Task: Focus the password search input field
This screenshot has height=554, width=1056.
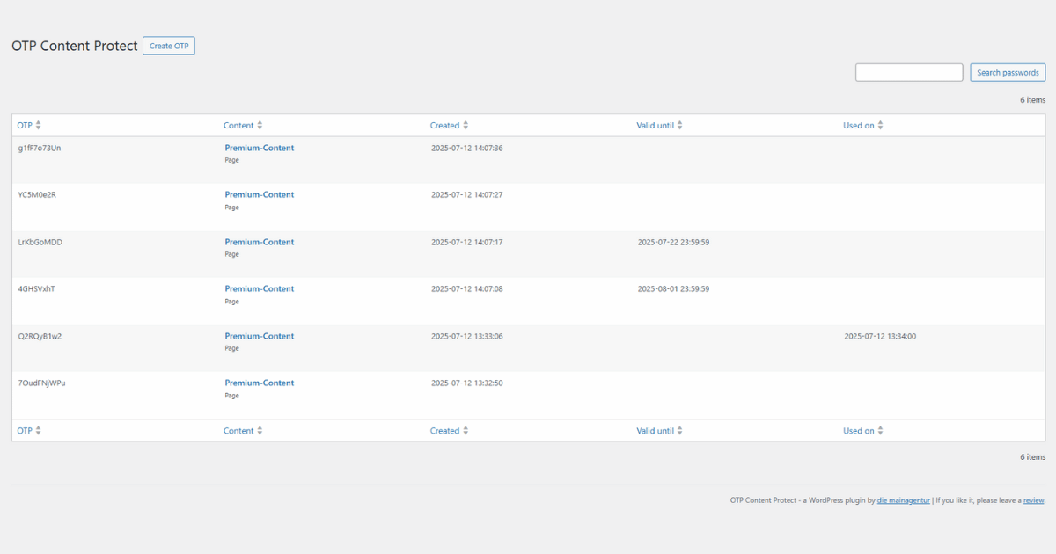Action: coord(909,73)
